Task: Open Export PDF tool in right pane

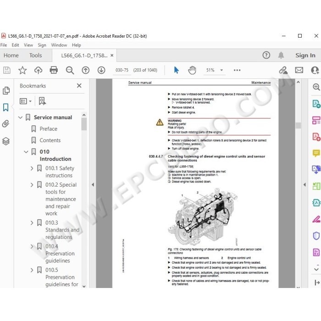Action: [x=316, y=104]
